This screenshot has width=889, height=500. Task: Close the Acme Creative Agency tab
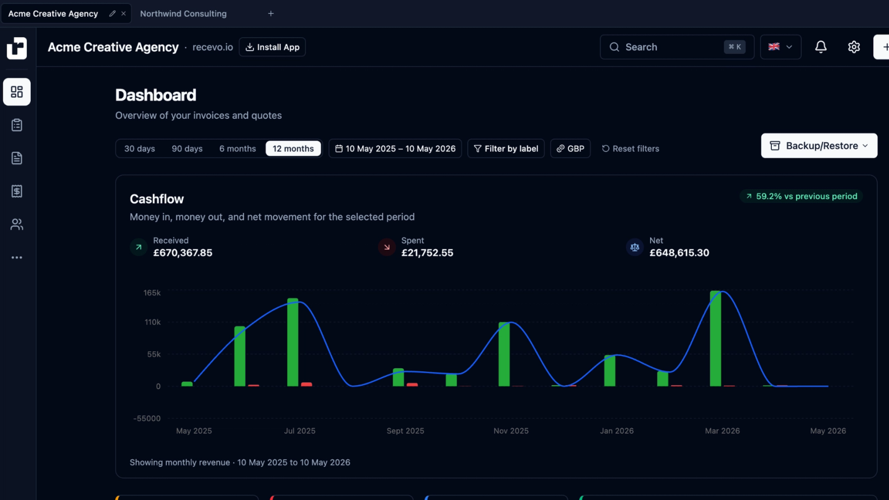coord(123,13)
